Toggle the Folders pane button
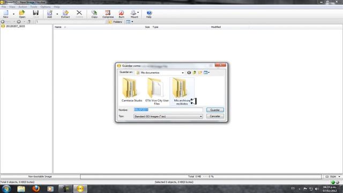 coord(115,21)
